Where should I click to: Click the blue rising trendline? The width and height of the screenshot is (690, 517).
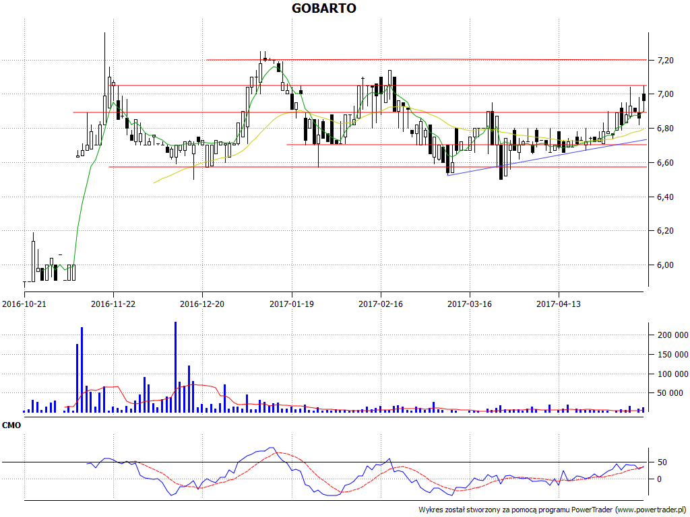click(x=547, y=158)
